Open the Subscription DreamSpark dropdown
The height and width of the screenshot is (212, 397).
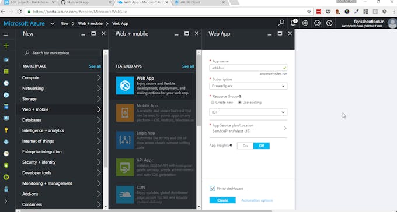click(x=248, y=86)
